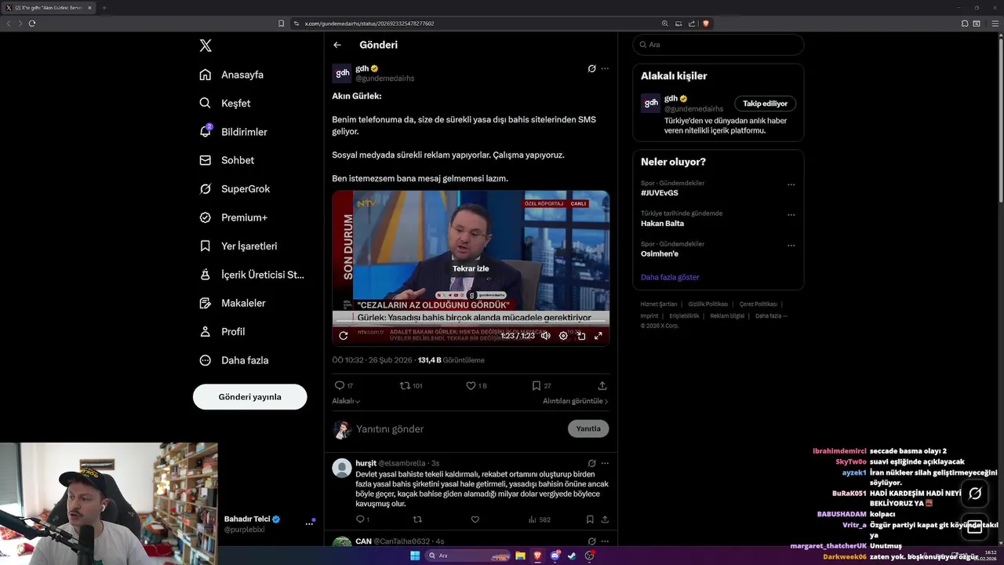
Task: Open the three-dot menu on hurşit's reply
Action: pyautogui.click(x=605, y=463)
